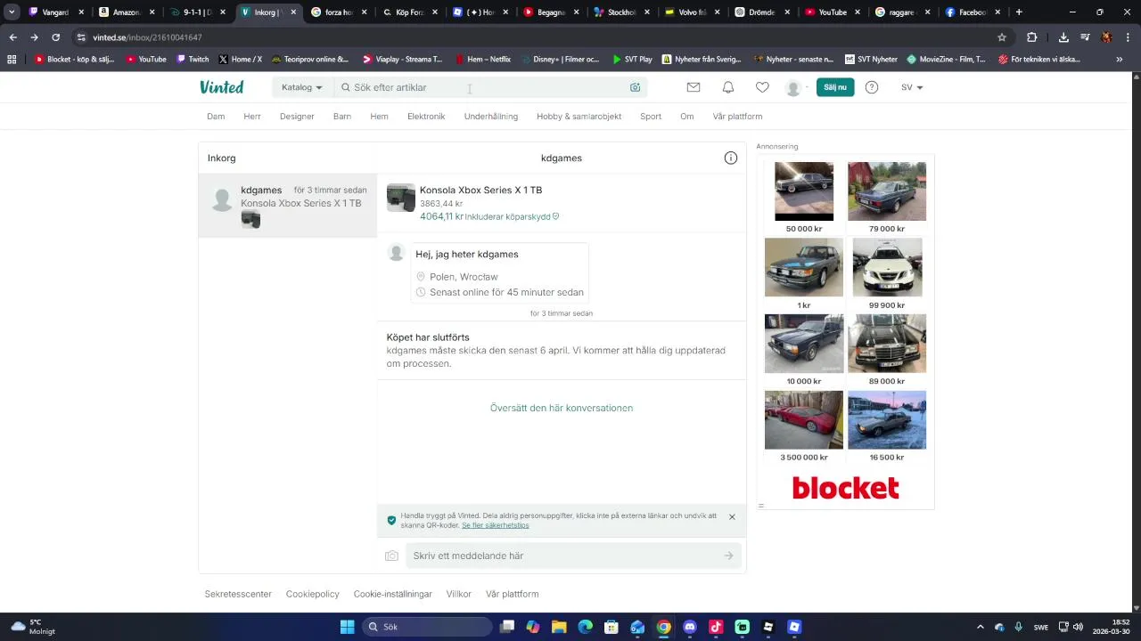Open the Sekretesscenter footer link
Image resolution: width=1141 pixels, height=641 pixels.
point(238,594)
